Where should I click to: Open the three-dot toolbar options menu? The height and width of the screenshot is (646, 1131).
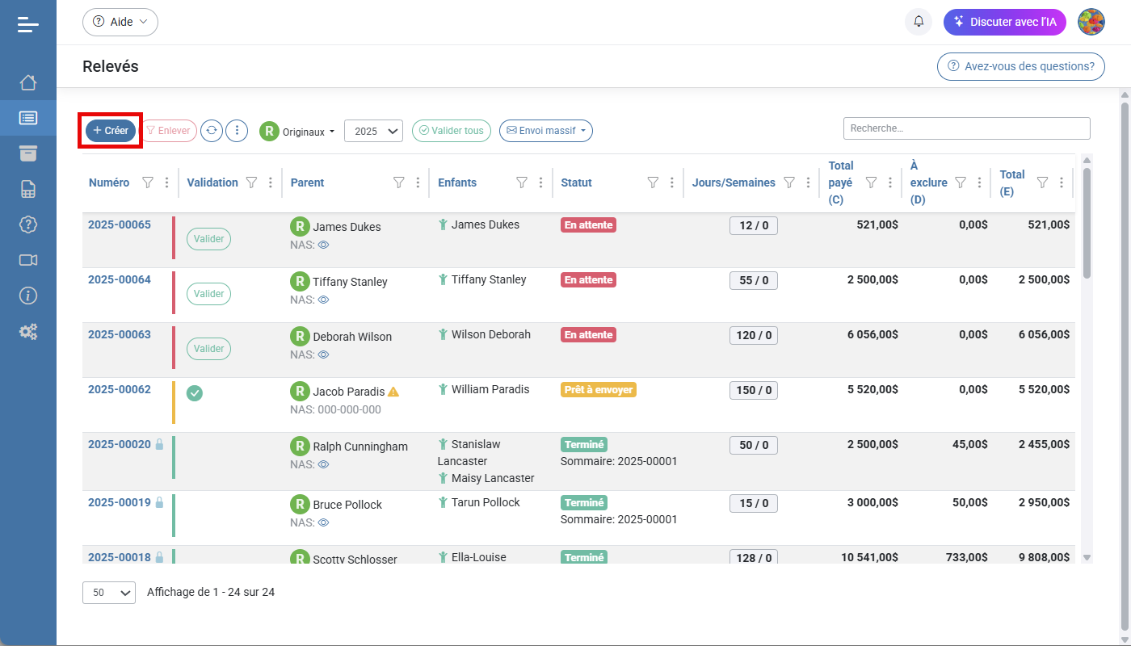click(x=237, y=131)
